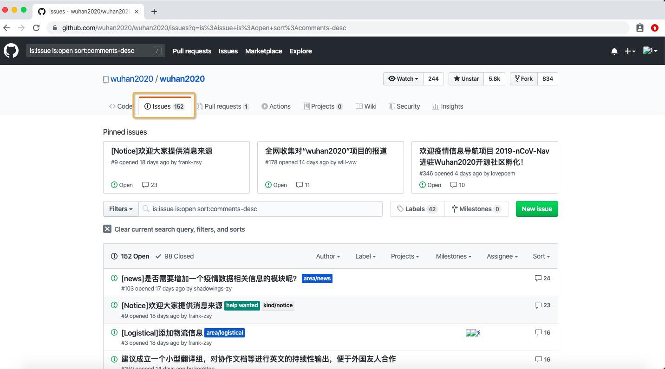Open your profile avatar menu
Image resolution: width=665 pixels, height=369 pixels.
(649, 51)
